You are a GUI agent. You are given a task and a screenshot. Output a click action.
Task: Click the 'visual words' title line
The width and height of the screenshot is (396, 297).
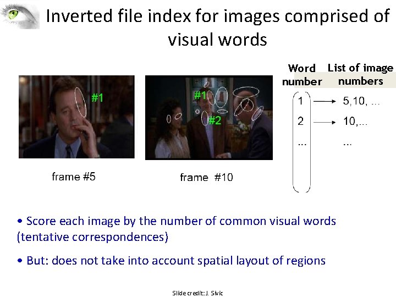click(217, 40)
